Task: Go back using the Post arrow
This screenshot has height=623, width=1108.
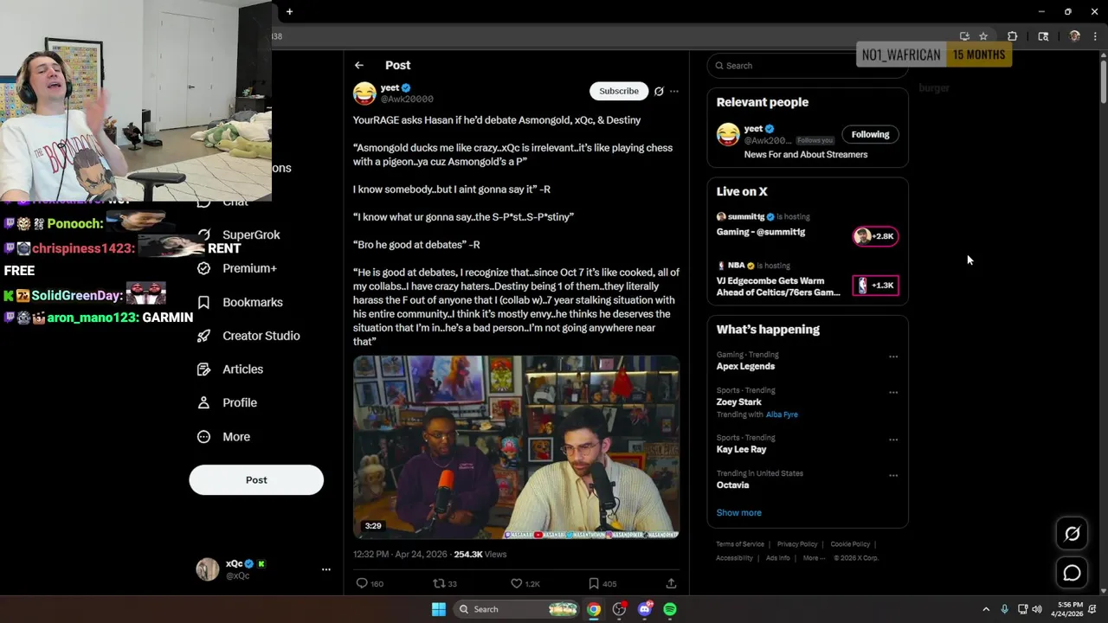Action: 358,65
